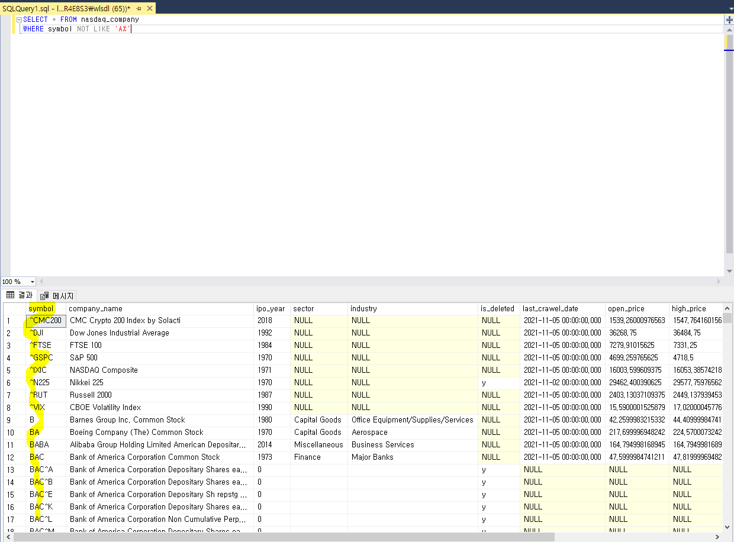The height and width of the screenshot is (542, 734).
Task: Click the results grid scroll-right arrow
Action: [719, 537]
